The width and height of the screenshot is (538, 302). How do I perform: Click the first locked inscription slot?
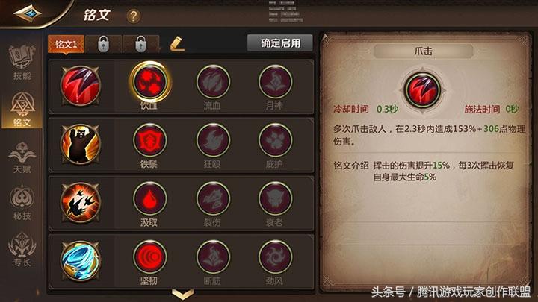103,44
